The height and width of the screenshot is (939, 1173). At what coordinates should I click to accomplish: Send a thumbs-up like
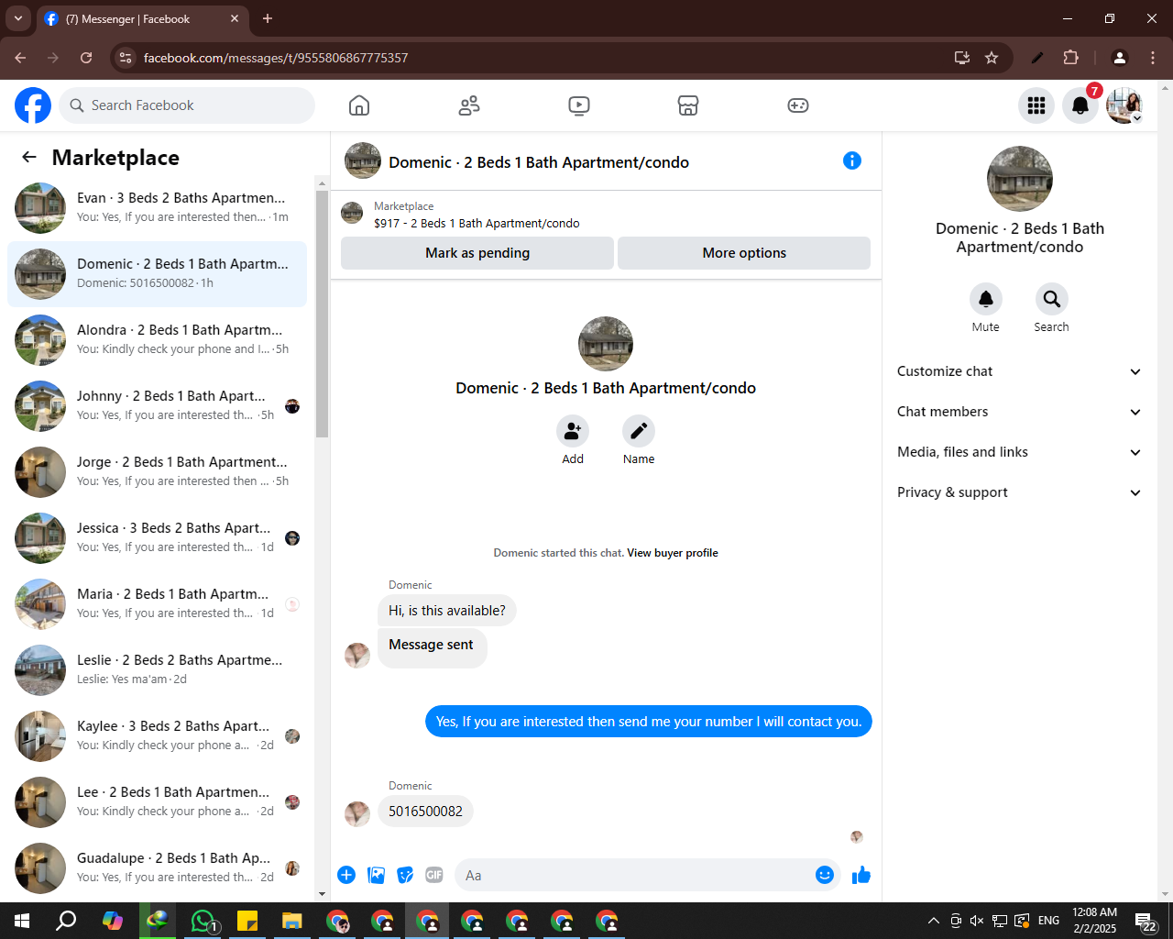[x=861, y=875]
